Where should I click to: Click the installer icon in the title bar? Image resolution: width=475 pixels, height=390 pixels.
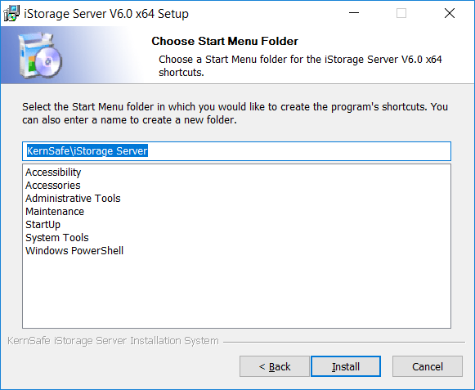pyautogui.click(x=11, y=14)
